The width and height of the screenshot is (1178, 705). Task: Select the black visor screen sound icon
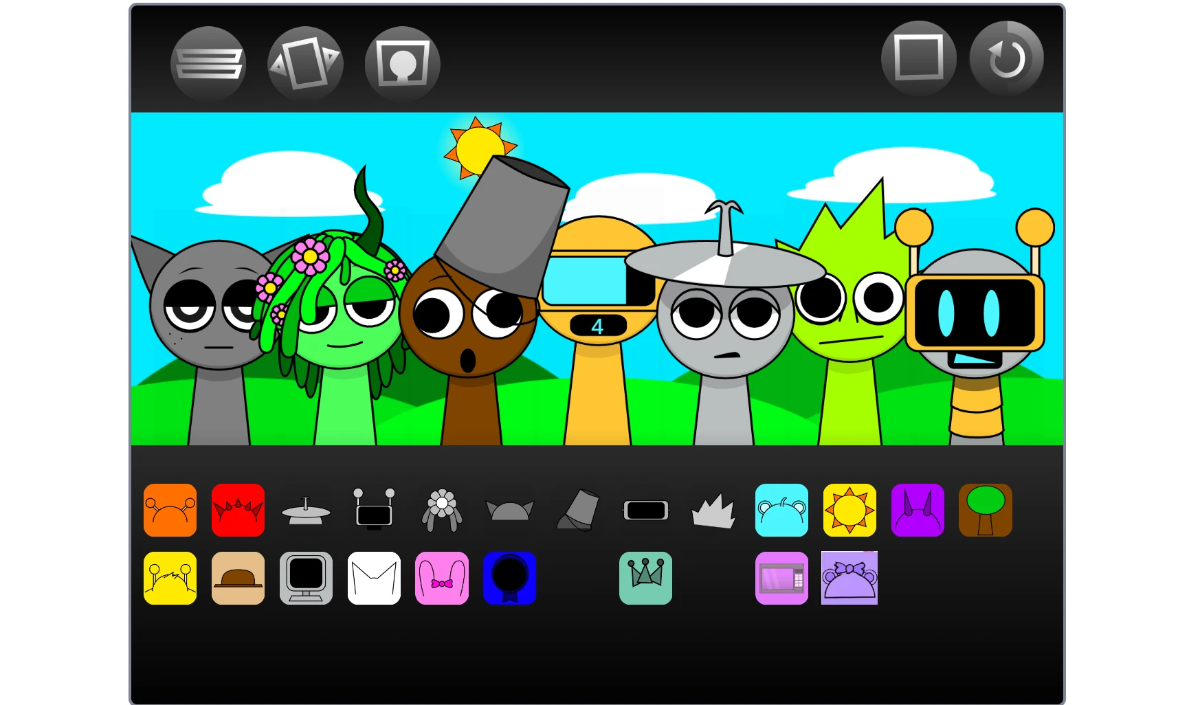tap(645, 510)
